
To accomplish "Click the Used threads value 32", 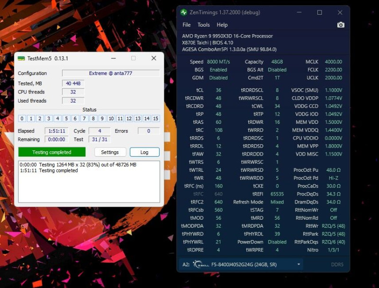I will click(x=73, y=101).
